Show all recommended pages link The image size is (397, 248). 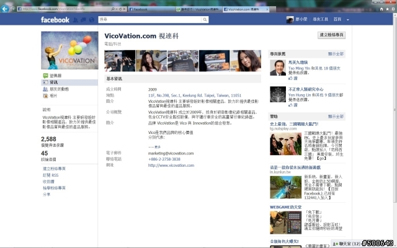click(336, 54)
